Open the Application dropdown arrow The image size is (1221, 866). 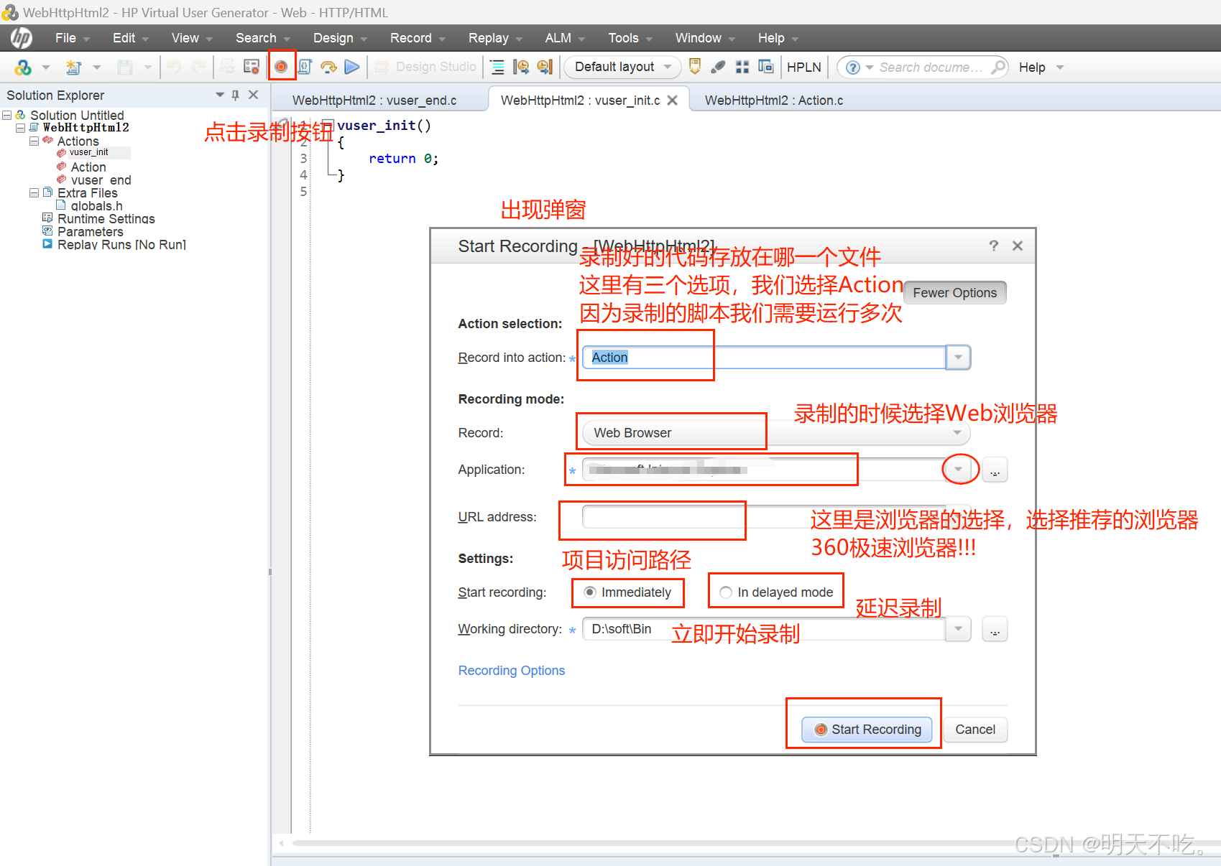(958, 470)
